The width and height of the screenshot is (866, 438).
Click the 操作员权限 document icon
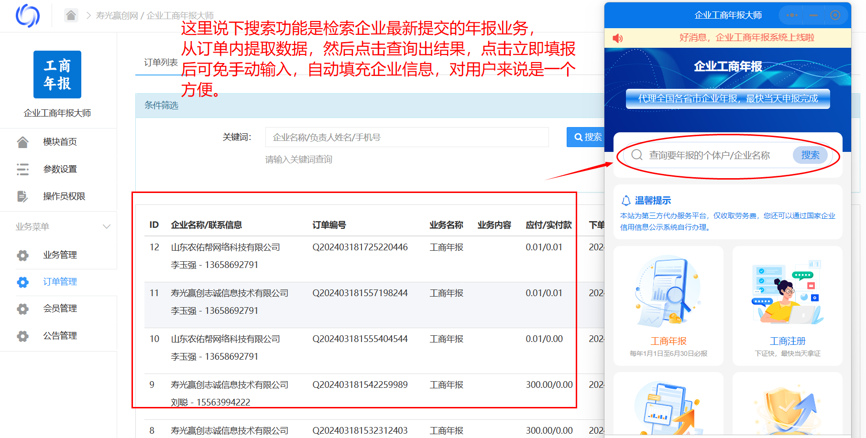[x=22, y=196]
